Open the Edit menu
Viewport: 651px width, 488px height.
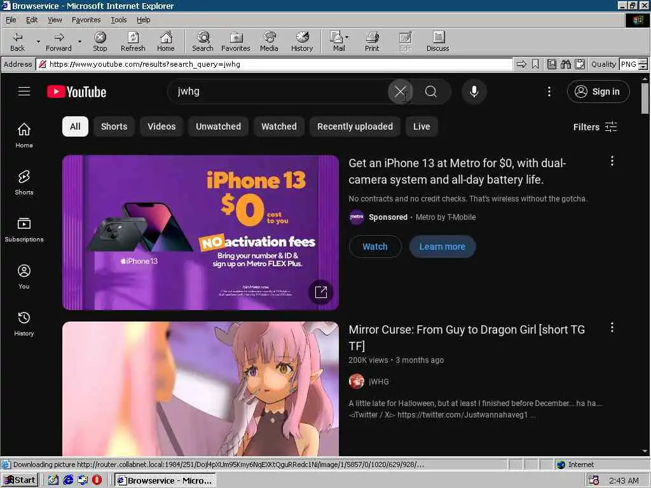(x=32, y=20)
